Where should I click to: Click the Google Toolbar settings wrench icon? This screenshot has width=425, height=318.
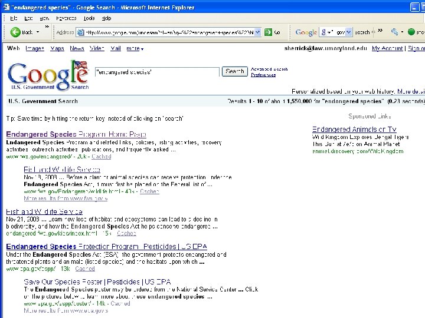(394, 32)
